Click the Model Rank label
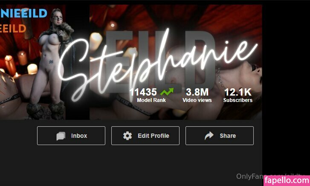310x186 pixels. (x=151, y=100)
